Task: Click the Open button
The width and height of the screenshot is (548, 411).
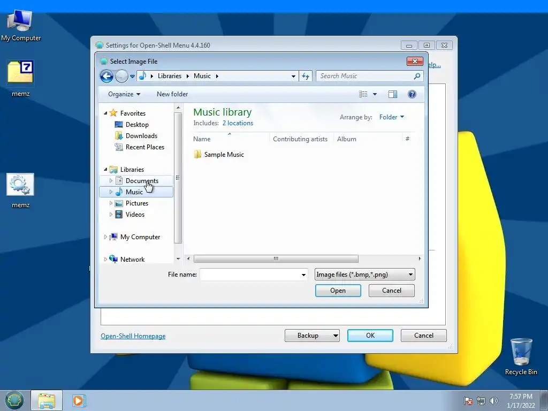Action: (x=338, y=291)
